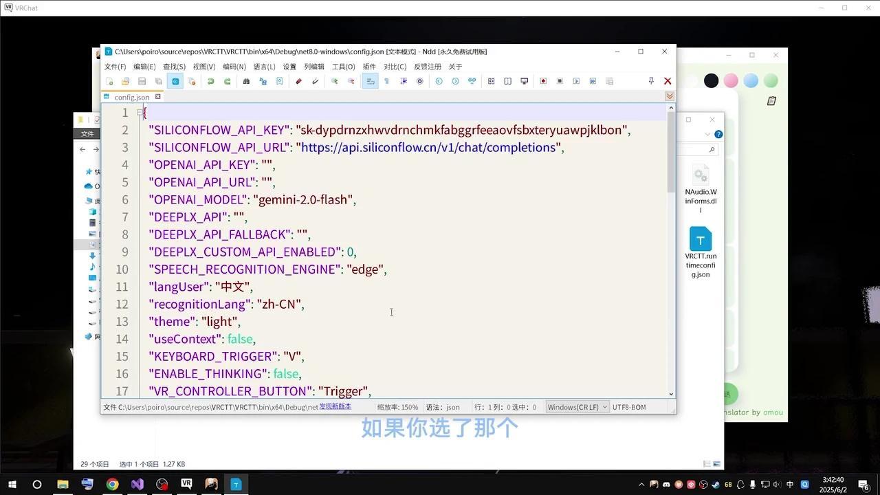Toggle the indent guide toolbar icon

click(x=403, y=81)
